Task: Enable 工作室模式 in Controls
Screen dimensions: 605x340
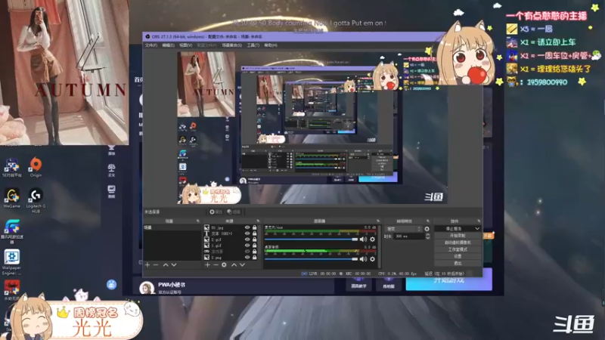Action: pyautogui.click(x=458, y=249)
